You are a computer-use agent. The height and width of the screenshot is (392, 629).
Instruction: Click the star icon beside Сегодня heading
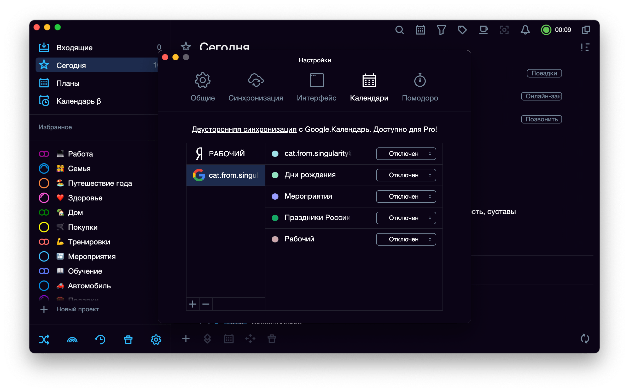click(186, 47)
